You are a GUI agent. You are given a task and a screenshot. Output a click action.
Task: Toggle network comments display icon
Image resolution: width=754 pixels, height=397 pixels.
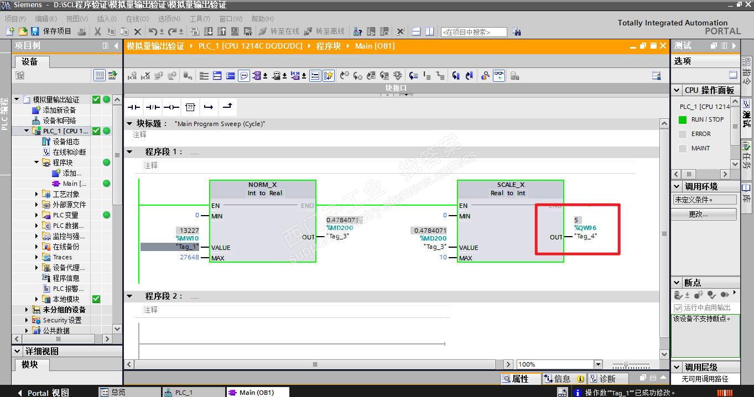(x=244, y=76)
